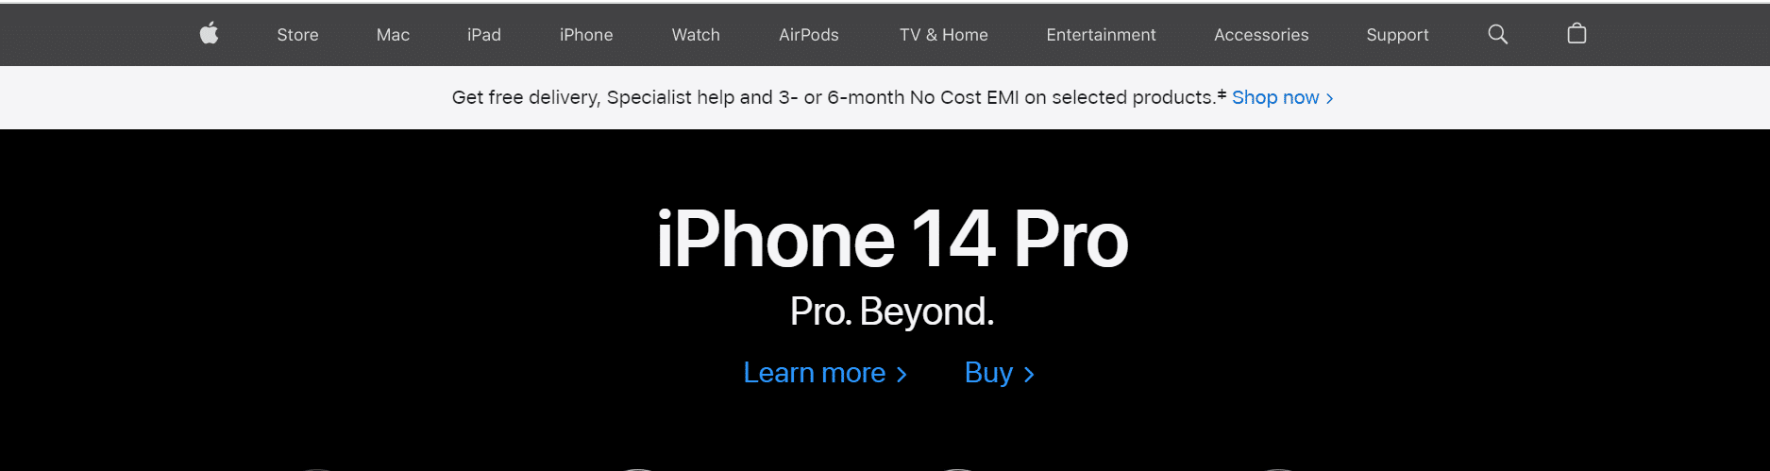This screenshot has height=471, width=1770.
Task: Open the search magnifier icon
Action: 1497,34
